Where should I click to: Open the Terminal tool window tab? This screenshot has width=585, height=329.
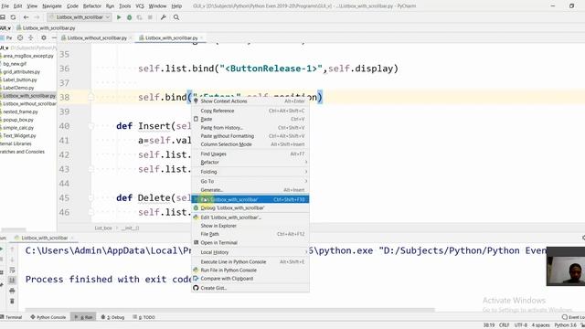[x=11, y=317]
